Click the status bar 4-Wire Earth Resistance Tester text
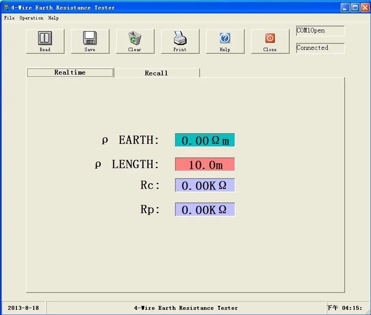The height and width of the screenshot is (315, 371). [186, 308]
